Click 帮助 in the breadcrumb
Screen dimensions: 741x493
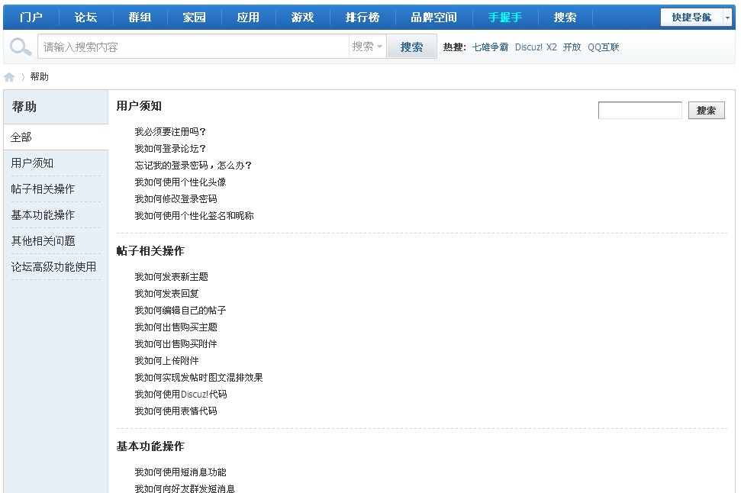click(39, 77)
